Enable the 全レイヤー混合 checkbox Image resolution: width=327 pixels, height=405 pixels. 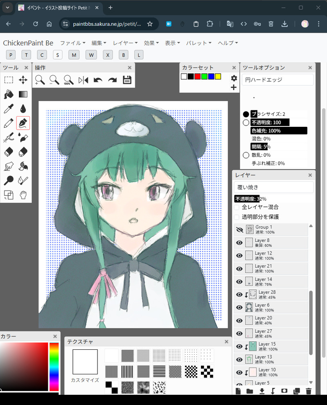(237, 208)
